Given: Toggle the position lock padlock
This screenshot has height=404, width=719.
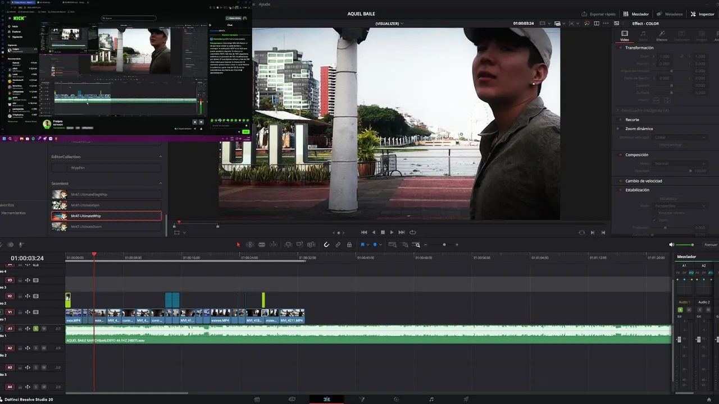Looking at the screenshot, I should pos(349,245).
